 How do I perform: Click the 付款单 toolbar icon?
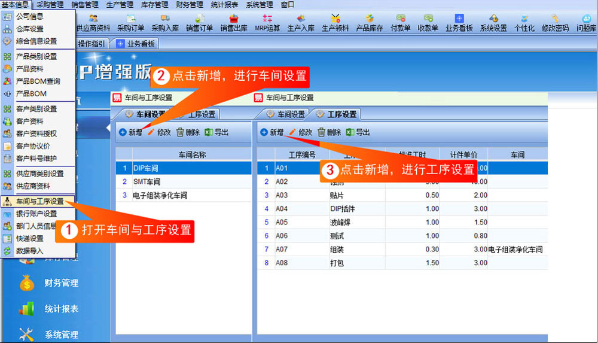coord(401,23)
